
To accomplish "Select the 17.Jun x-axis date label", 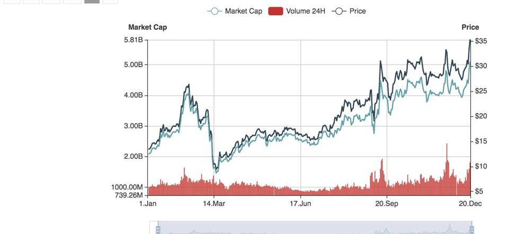I will (x=300, y=203).
